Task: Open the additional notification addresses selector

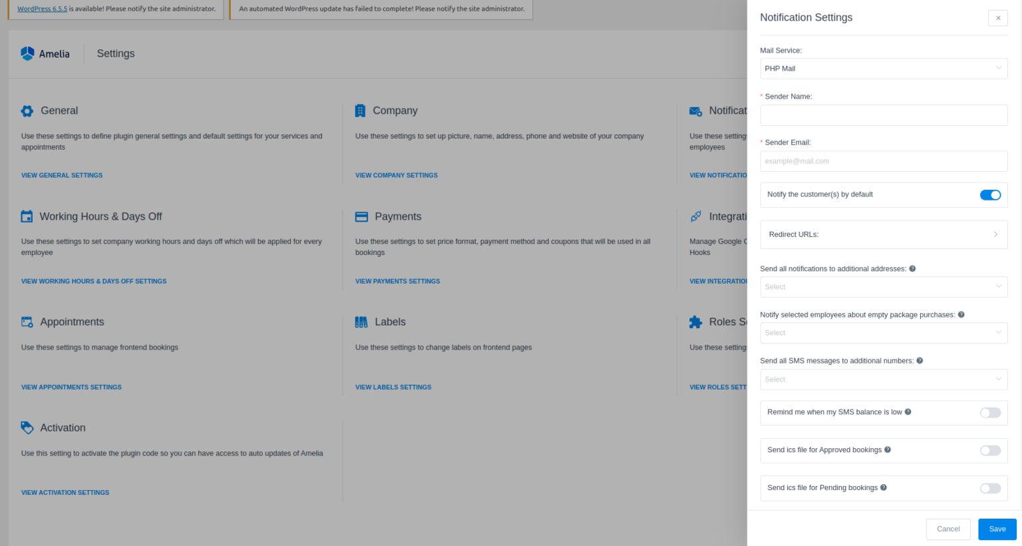Action: (x=884, y=286)
